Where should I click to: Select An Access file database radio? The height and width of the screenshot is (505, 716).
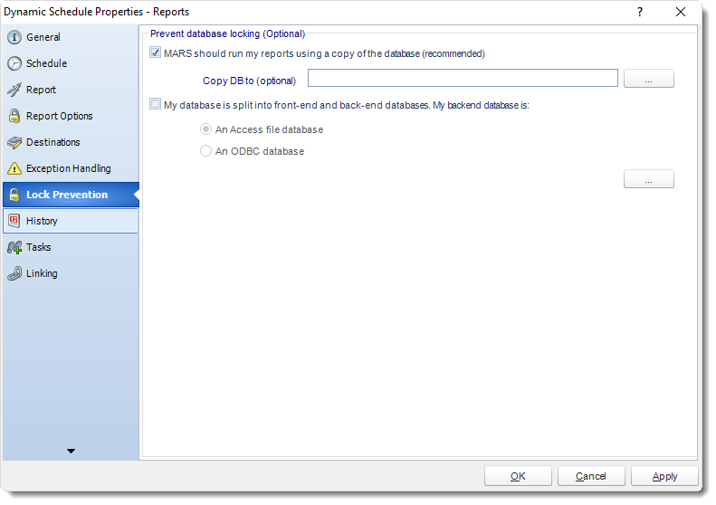206,129
